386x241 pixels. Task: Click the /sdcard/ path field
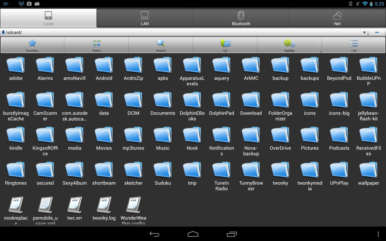[184, 32]
